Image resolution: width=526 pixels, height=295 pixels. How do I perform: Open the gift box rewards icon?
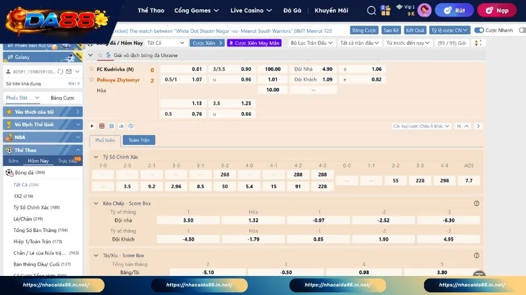(385, 10)
